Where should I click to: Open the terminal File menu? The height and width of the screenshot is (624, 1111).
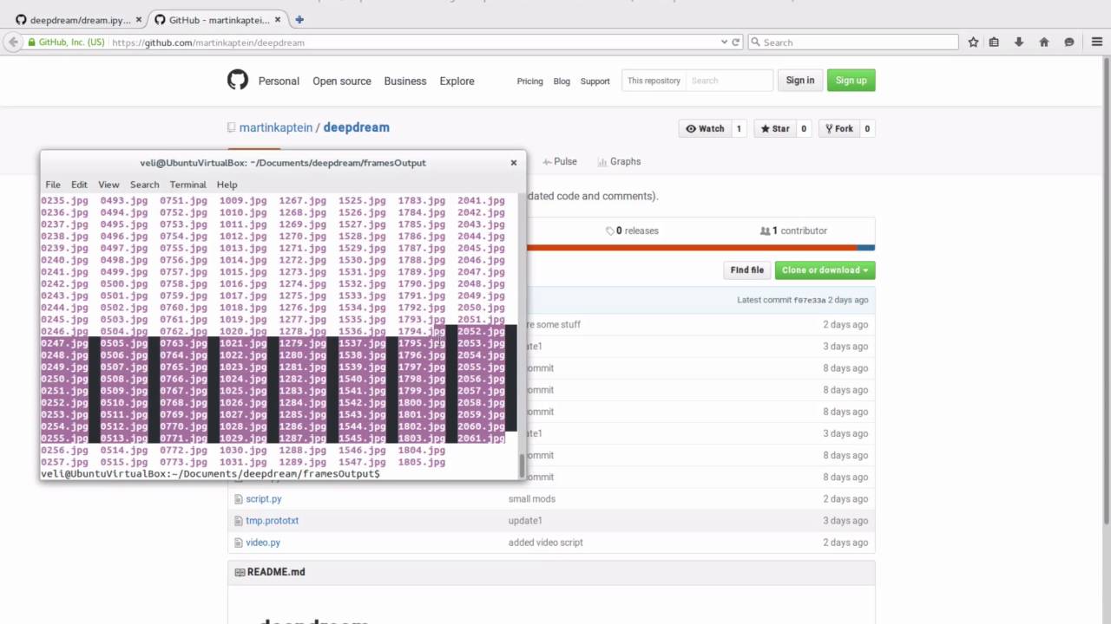(53, 185)
